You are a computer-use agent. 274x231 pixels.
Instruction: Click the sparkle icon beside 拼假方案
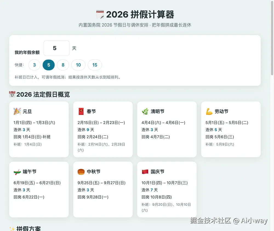(x=12, y=228)
